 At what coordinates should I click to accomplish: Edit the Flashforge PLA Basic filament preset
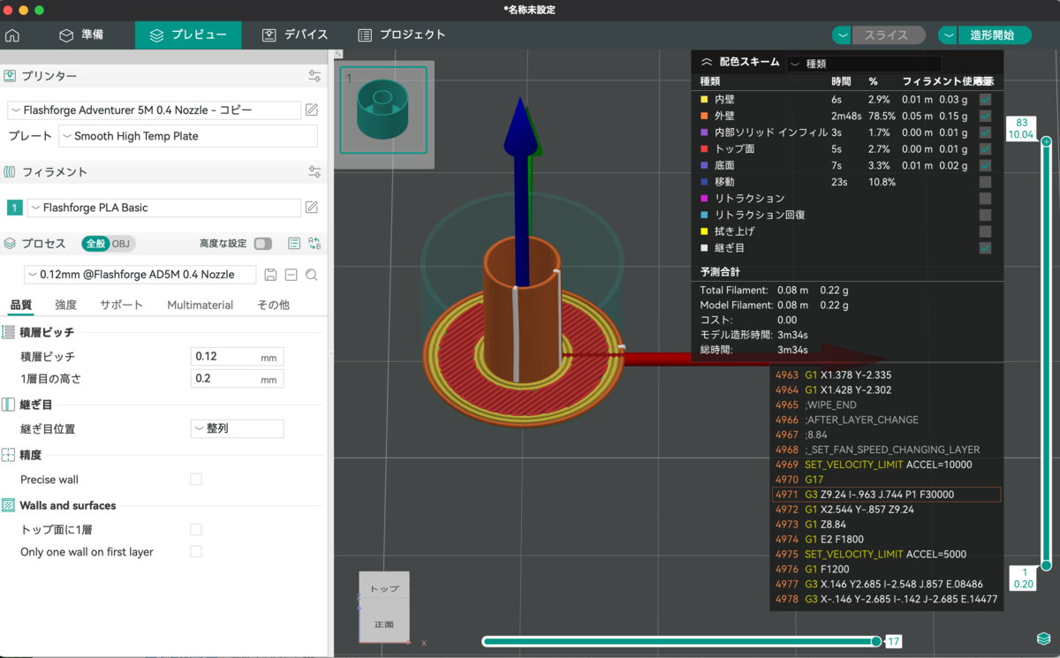point(311,208)
